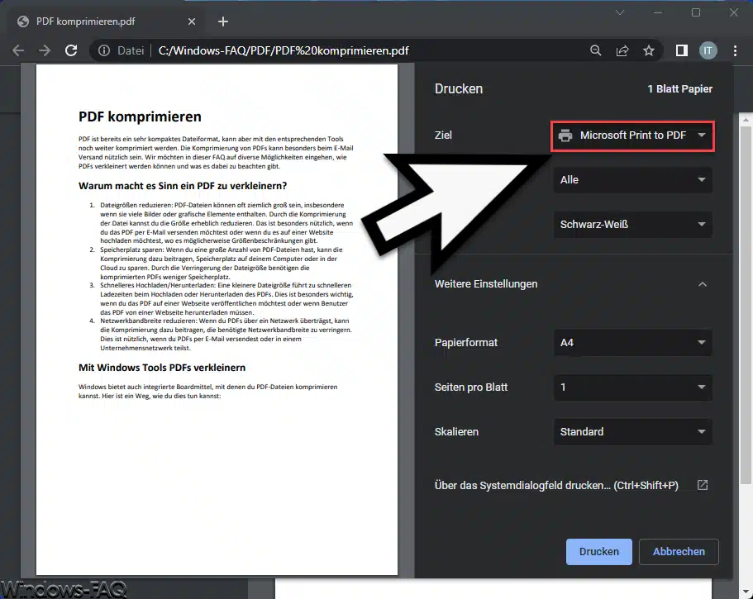
Task: Open zoom magnifier in address bar
Action: point(595,50)
